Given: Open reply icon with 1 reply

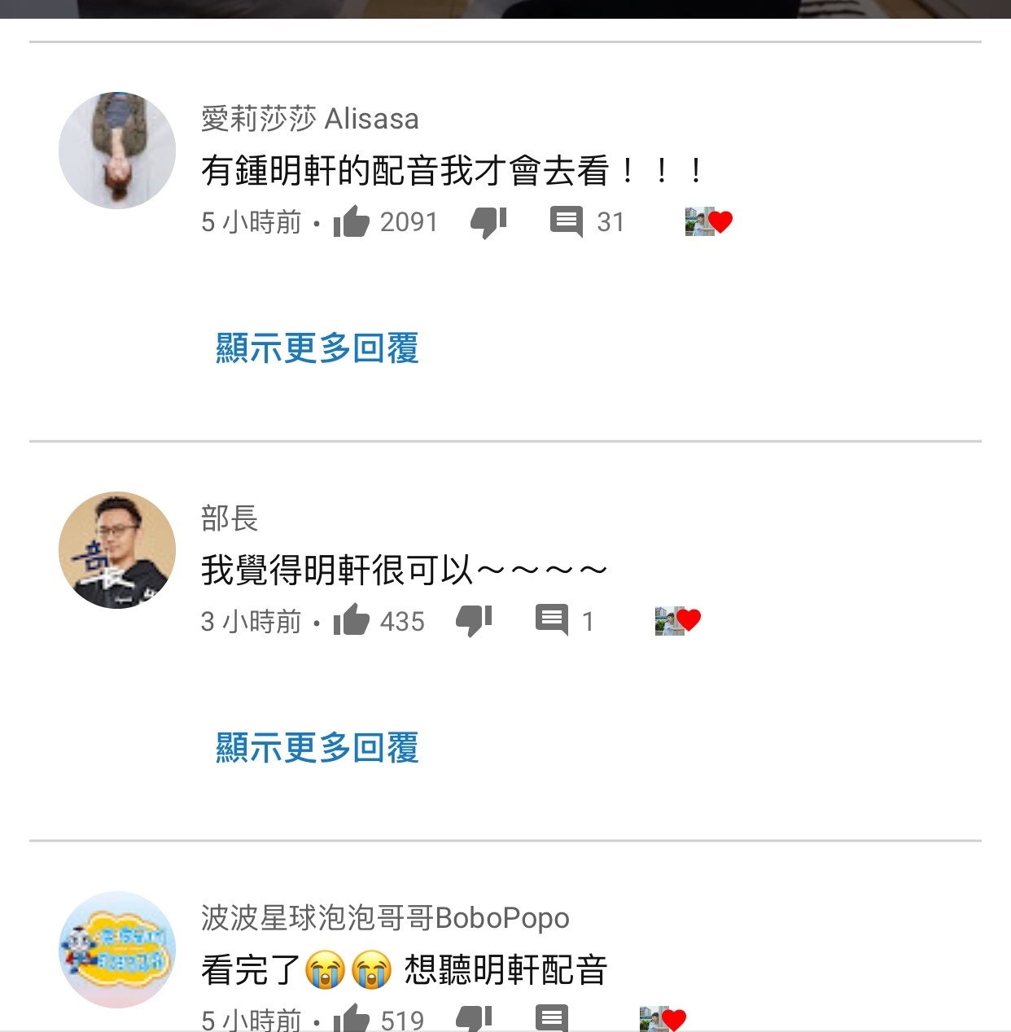Looking at the screenshot, I should pos(552,621).
